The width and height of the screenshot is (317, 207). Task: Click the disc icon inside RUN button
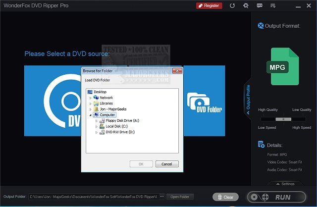pos(254,197)
